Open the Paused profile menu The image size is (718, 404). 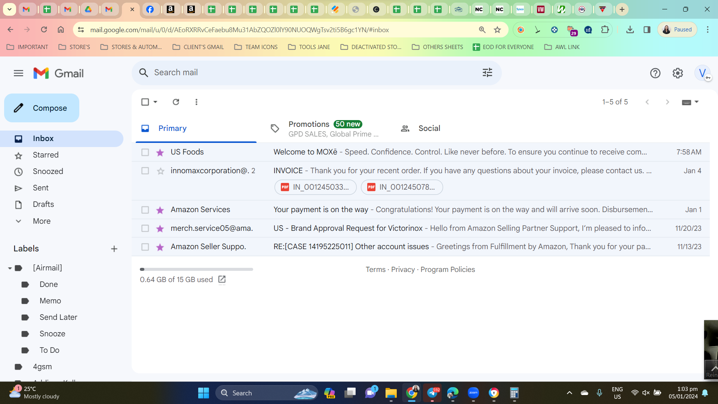(677, 30)
